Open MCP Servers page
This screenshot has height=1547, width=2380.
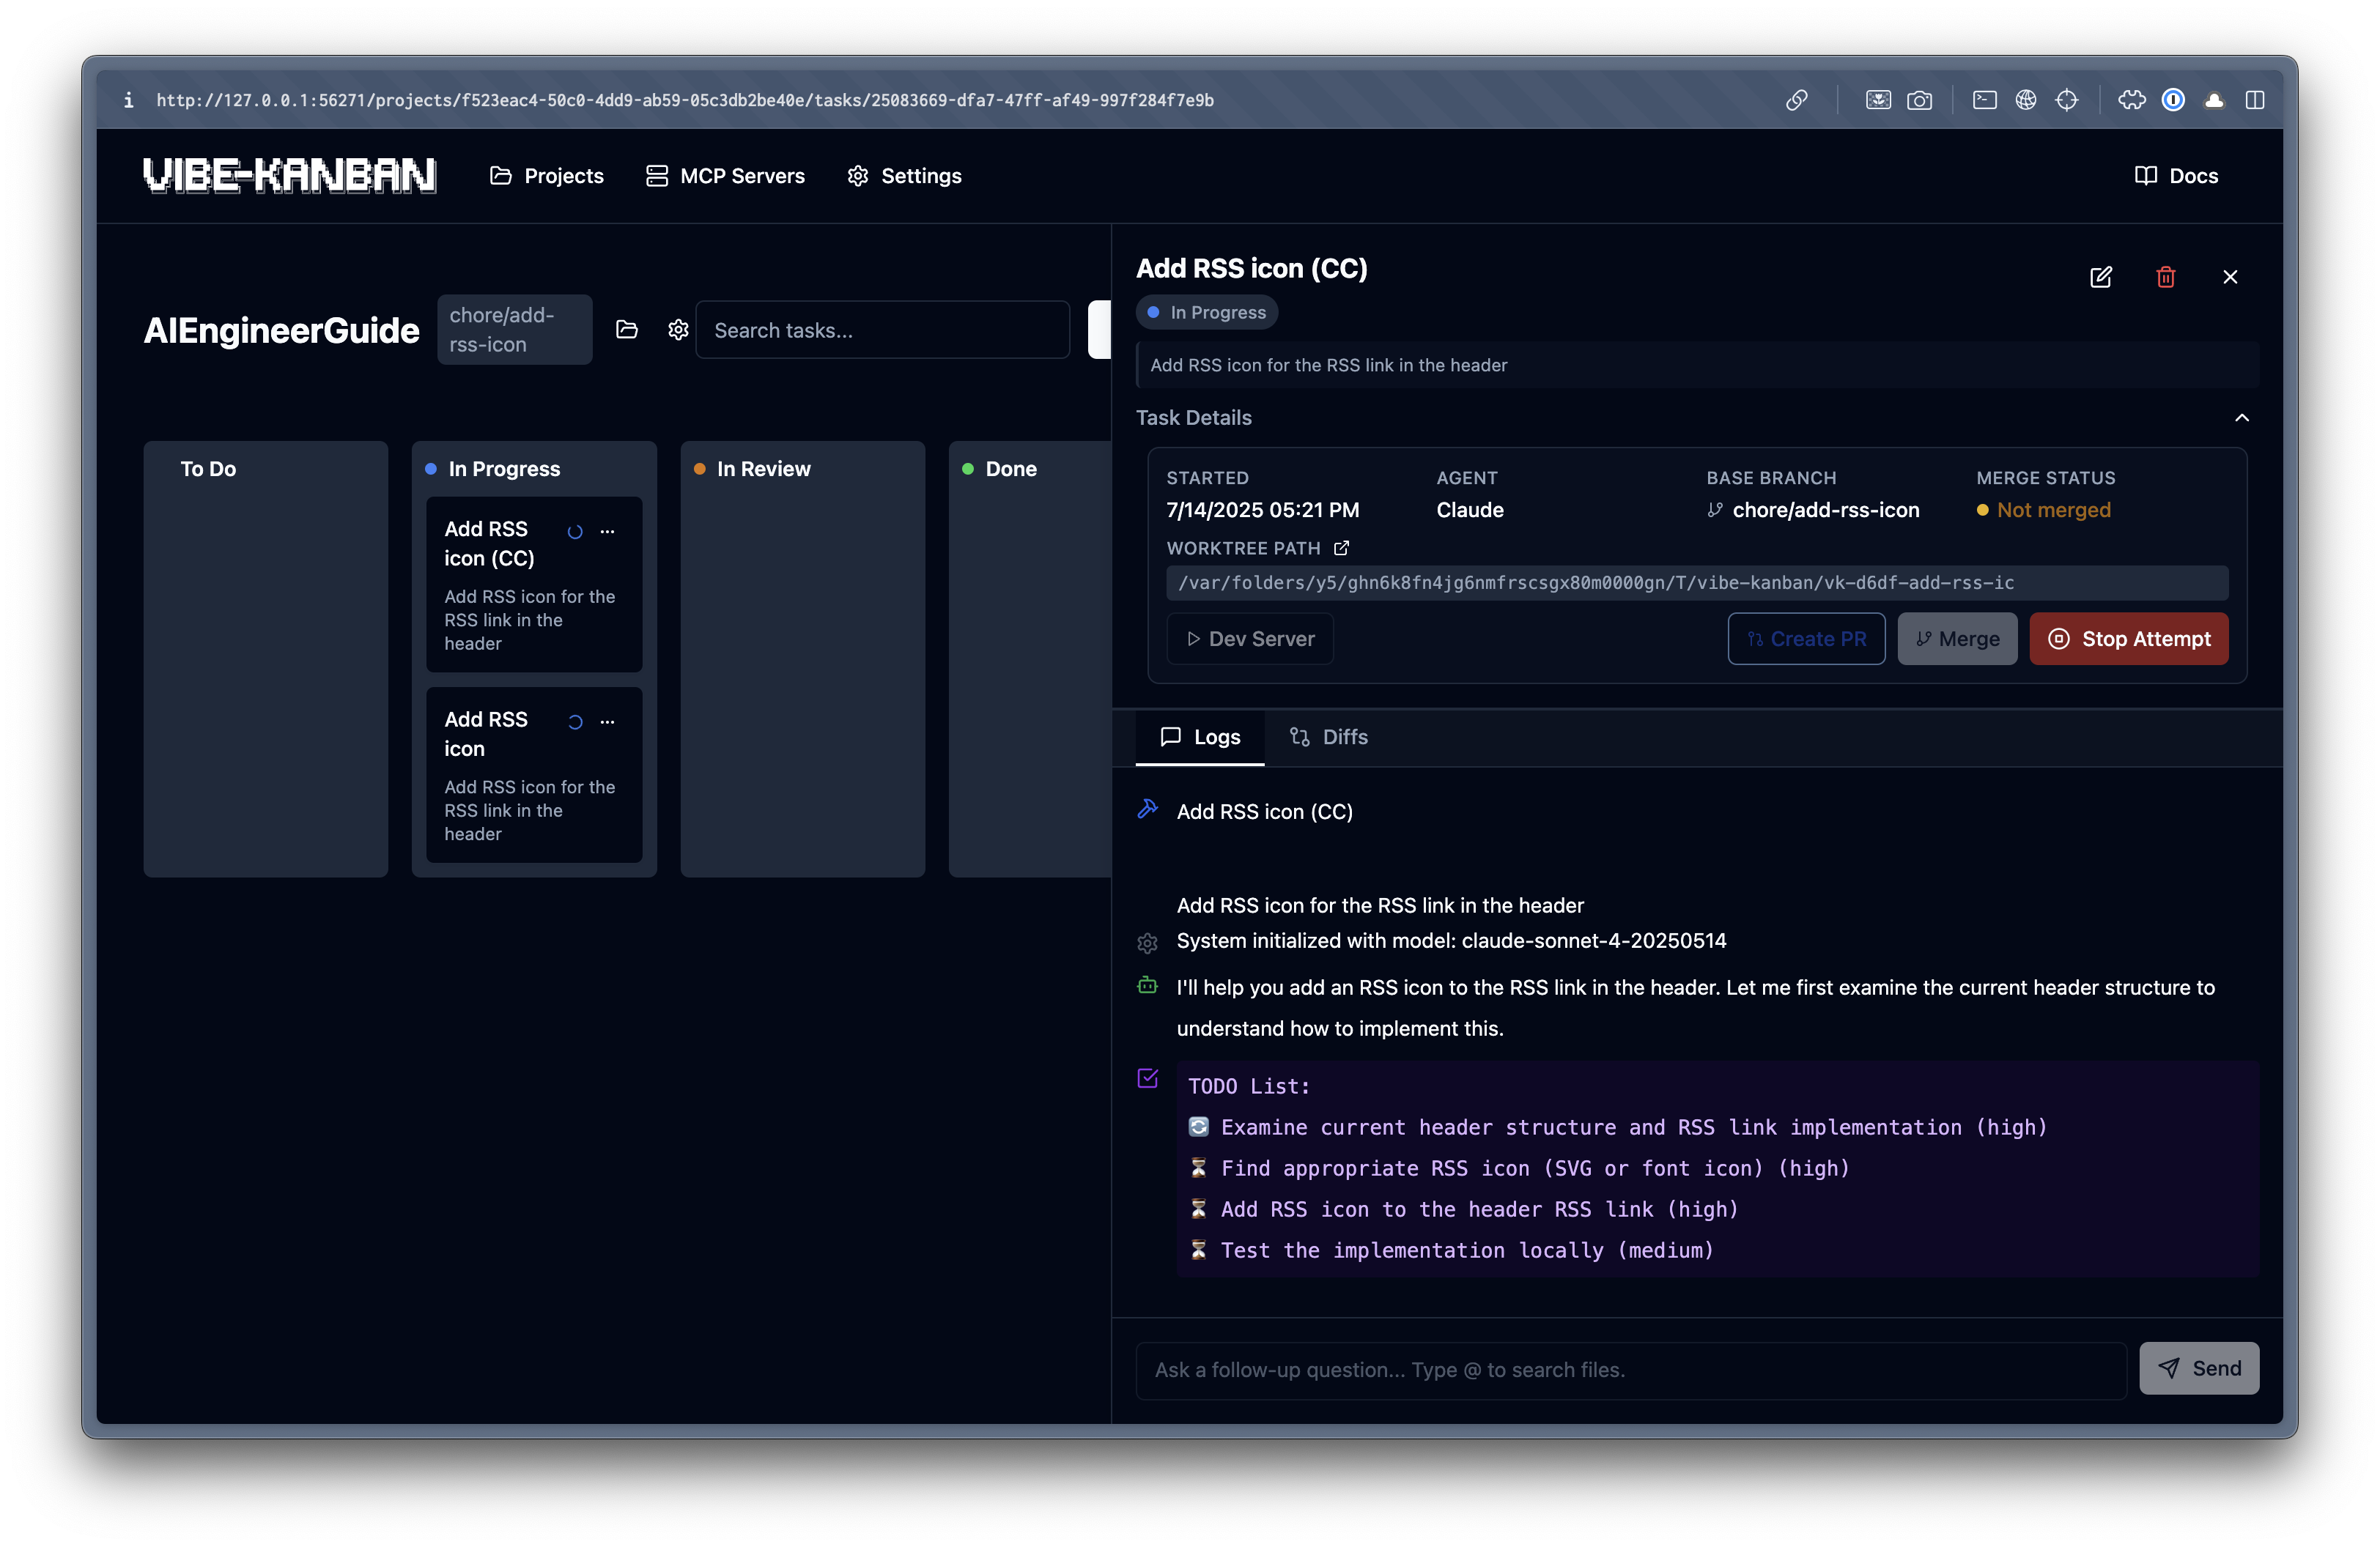coord(725,176)
